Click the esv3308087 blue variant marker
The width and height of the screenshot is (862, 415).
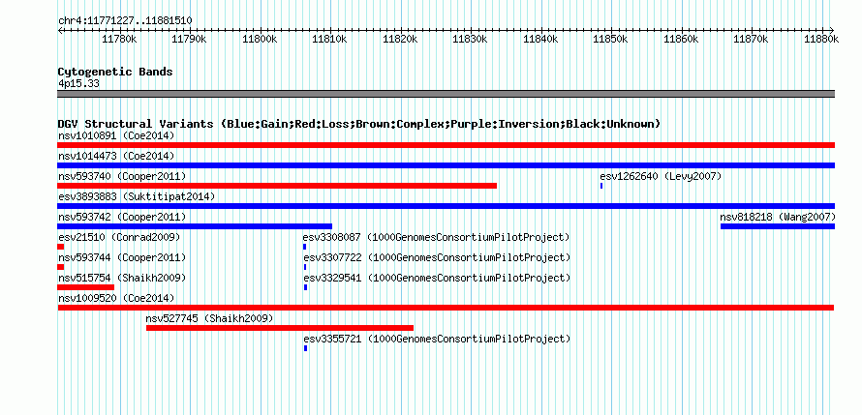pyautogui.click(x=304, y=247)
